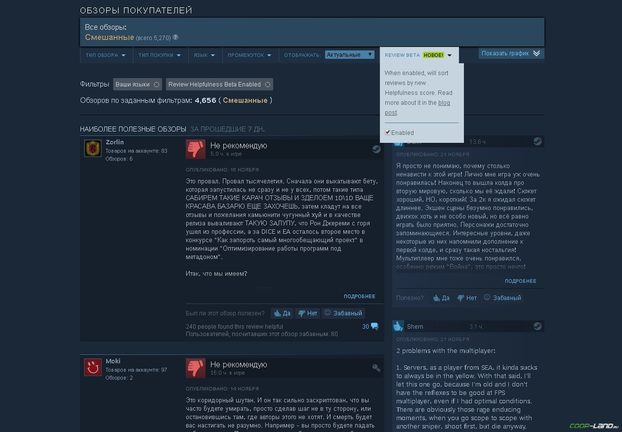This screenshot has height=432, width=622.
Task: Open the 'Актуальные' display combo box
Action: tap(350, 55)
